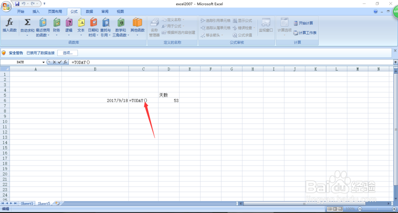Open Calculation Options
Screen dimensions: 398x213
285,27
